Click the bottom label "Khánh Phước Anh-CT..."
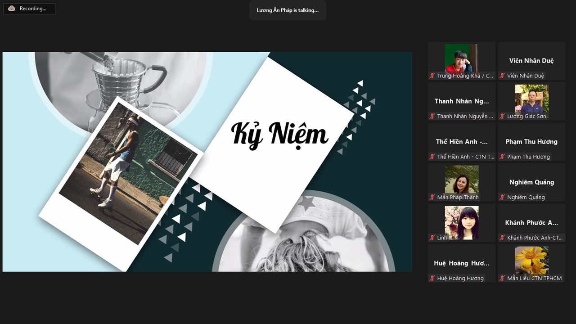 click(535, 238)
